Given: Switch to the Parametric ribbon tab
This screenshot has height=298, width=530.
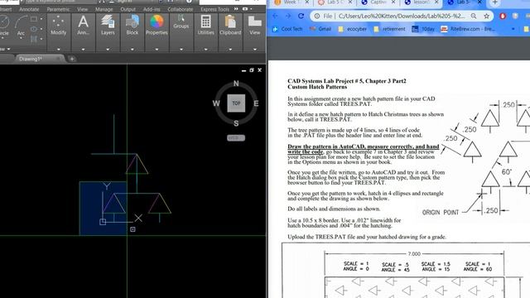Looking at the screenshot, I should (58, 9).
